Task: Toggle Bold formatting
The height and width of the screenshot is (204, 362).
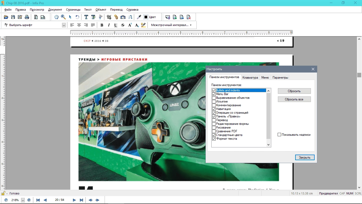Action: 102,25
